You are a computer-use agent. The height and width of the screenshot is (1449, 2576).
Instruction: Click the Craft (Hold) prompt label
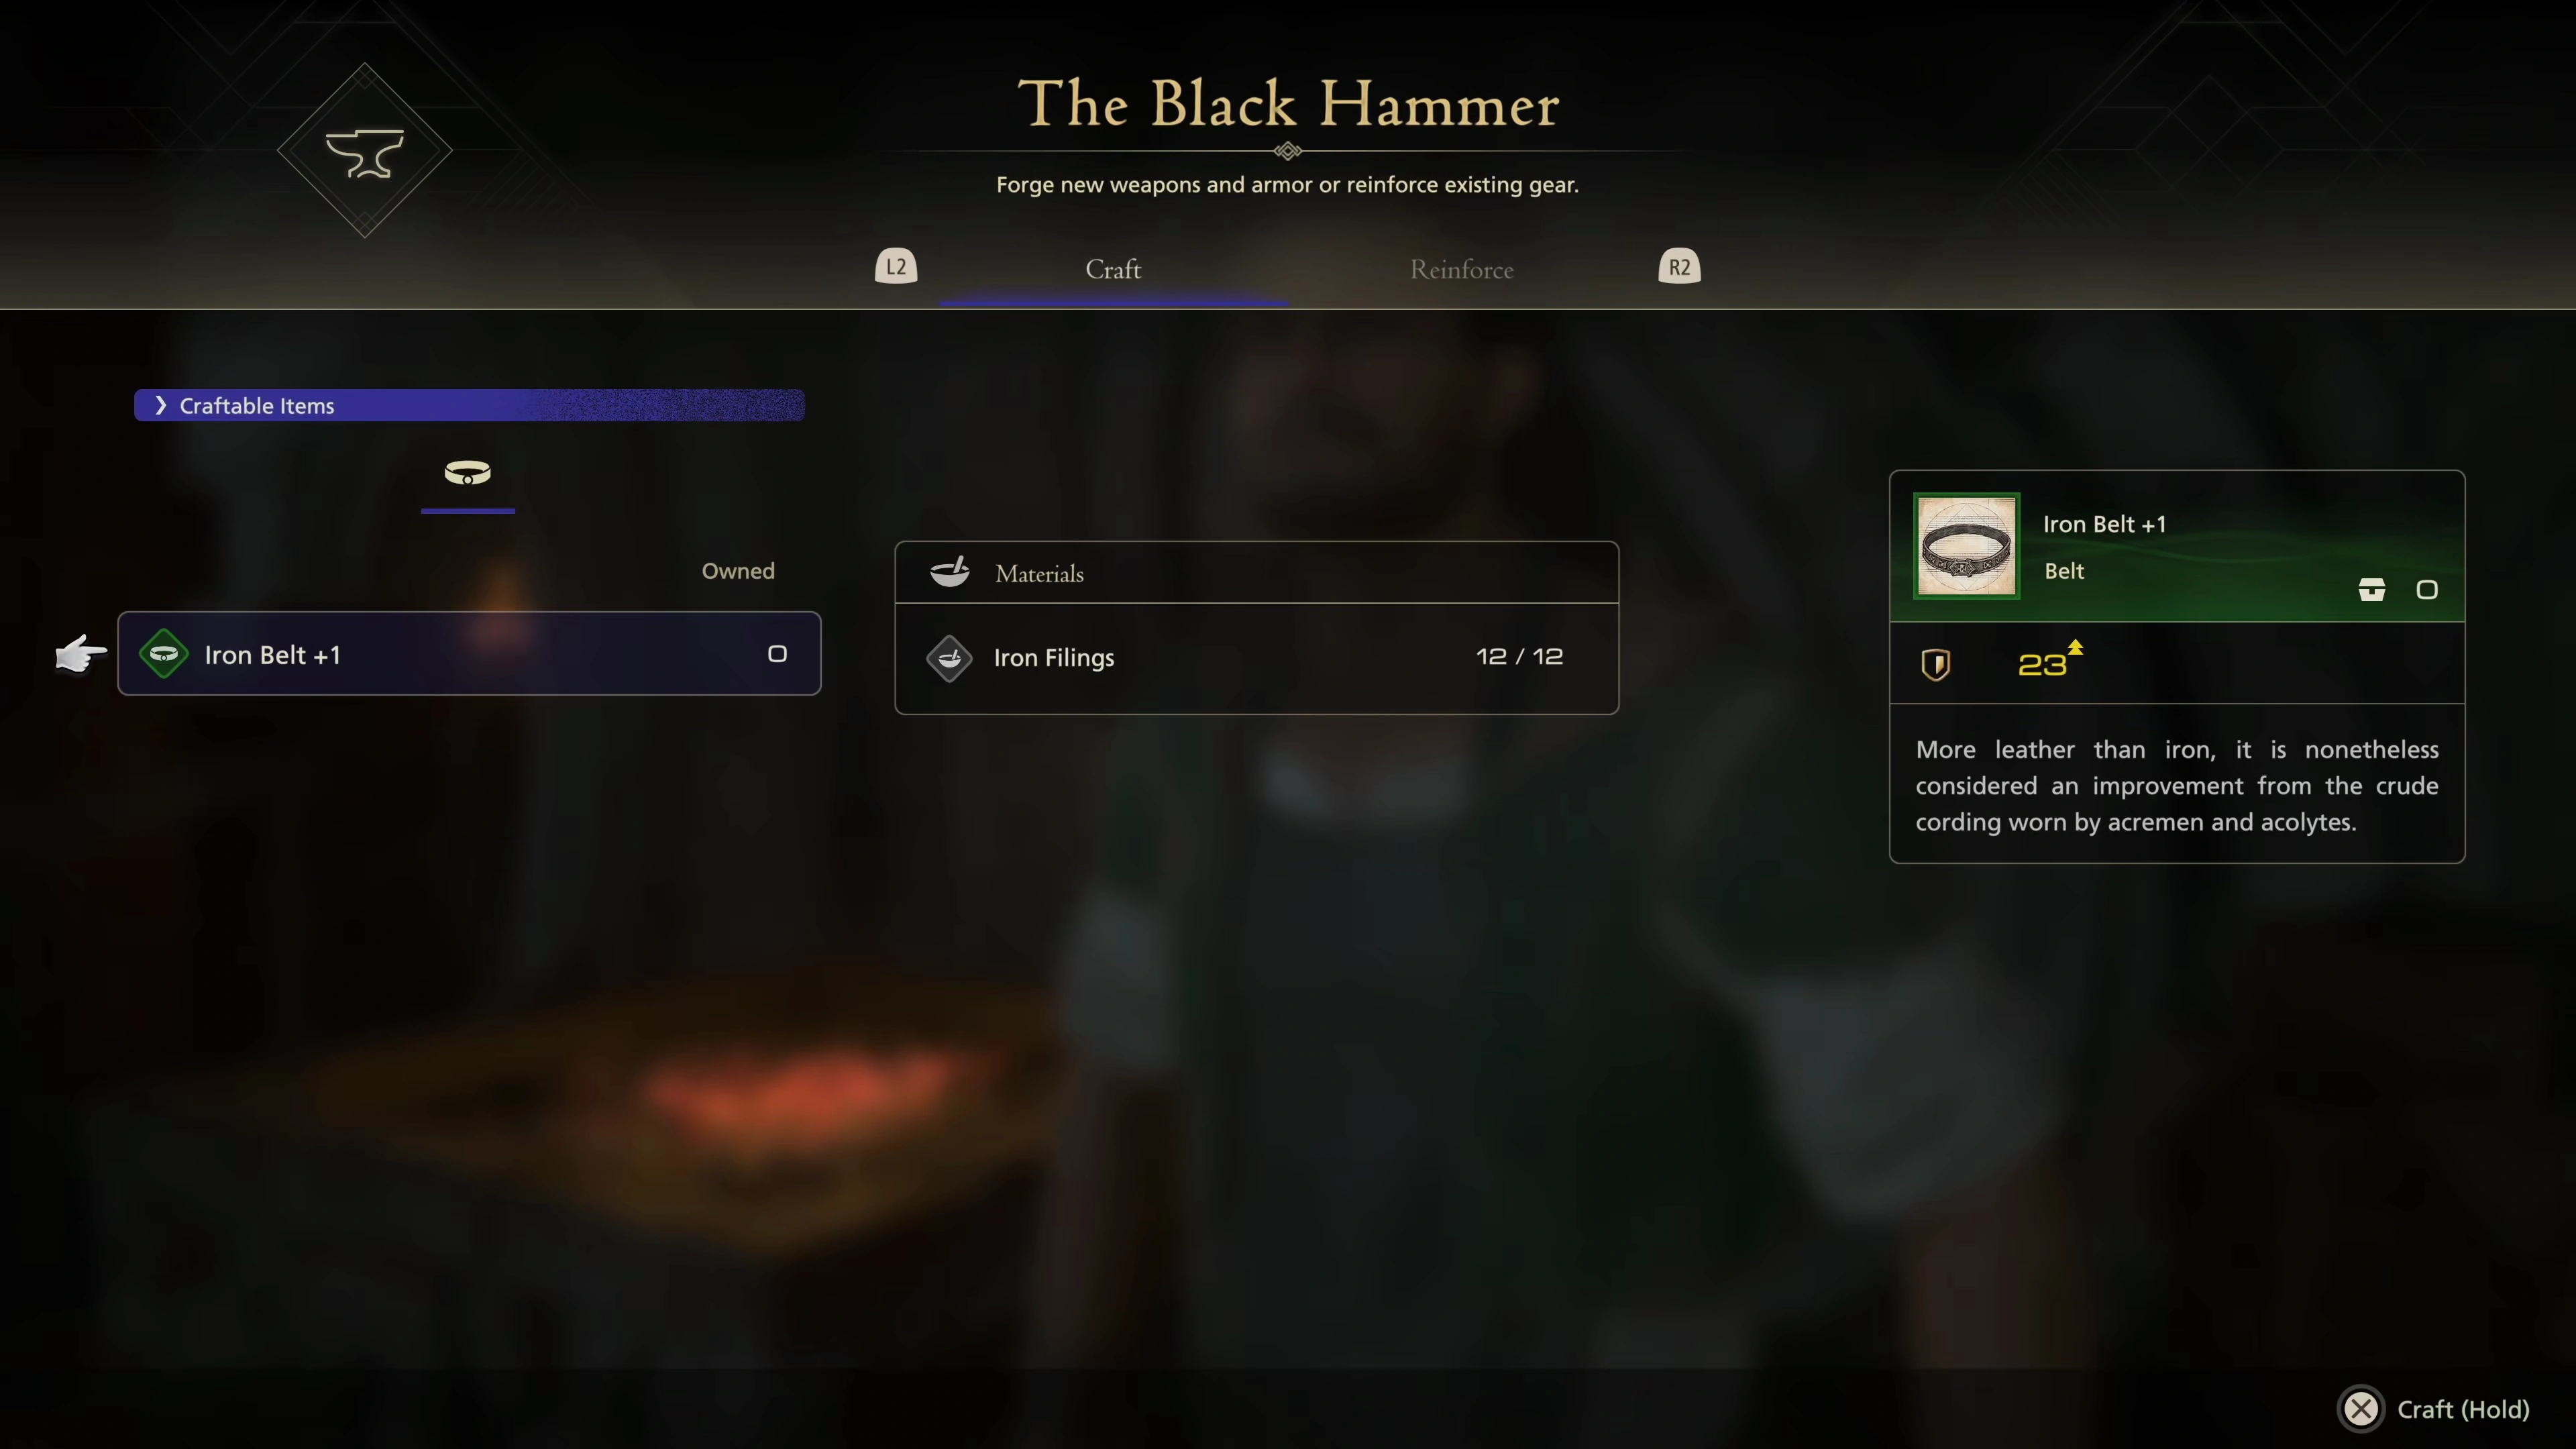coord(2463,1409)
